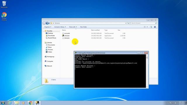Click the Amzone.exe console title text
Screen dimensions: 187x105
[91, 53]
